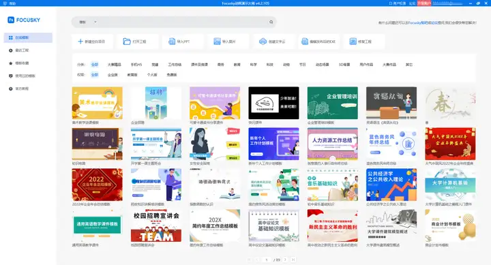Open the 商业计划书模板 thumbnail
This screenshot has height=265, width=491.
coord(450,225)
